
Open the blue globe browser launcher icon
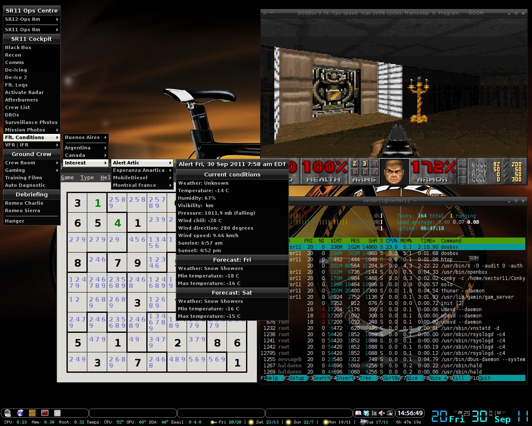pyautogui.click(x=20, y=413)
